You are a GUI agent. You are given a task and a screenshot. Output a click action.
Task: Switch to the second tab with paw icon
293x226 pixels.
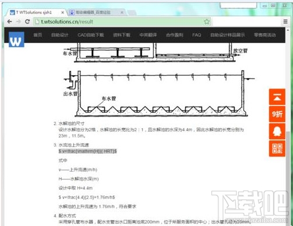tap(96, 12)
